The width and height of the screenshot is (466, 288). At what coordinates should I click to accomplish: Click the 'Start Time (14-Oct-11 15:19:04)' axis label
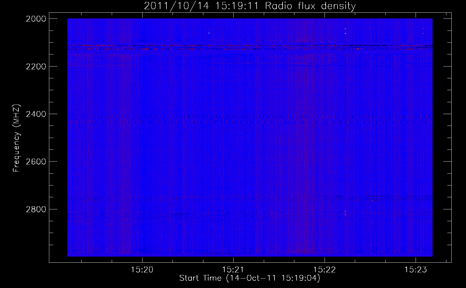pos(250,278)
